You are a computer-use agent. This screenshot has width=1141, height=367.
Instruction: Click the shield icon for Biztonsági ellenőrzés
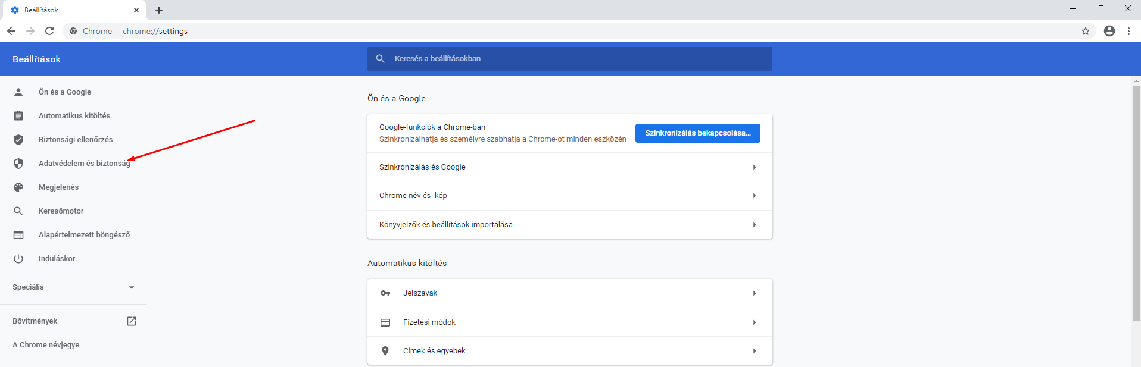click(x=18, y=140)
